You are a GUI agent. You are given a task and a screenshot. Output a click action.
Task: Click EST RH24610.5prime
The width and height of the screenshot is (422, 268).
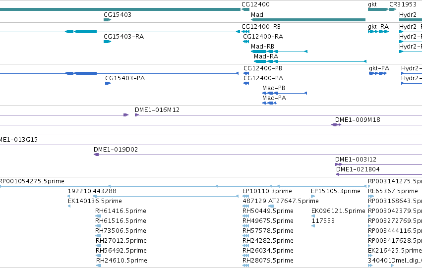[121, 261]
